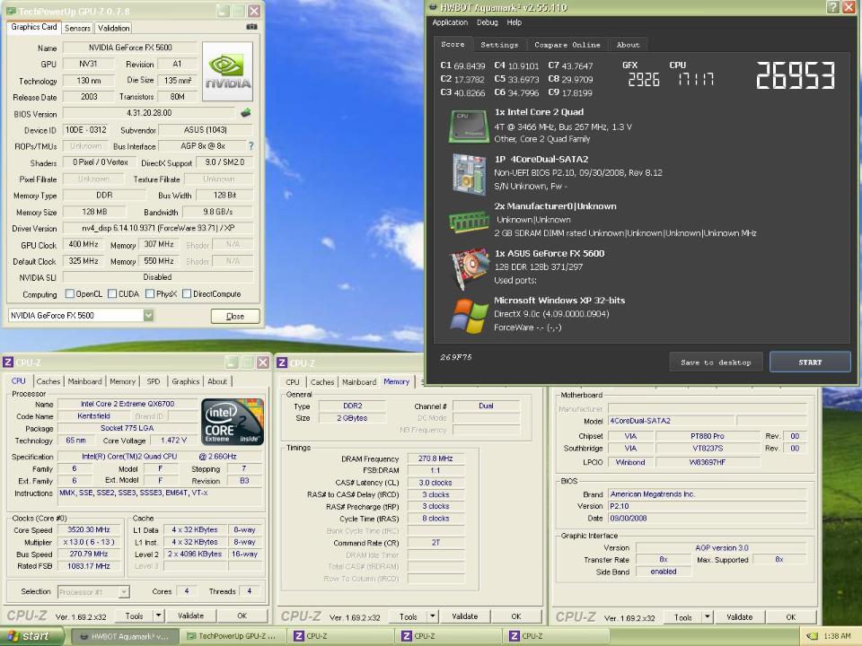Screen dimensions: 862x646
Task: Toggle the DirectCompute checkbox
Action: [187, 294]
